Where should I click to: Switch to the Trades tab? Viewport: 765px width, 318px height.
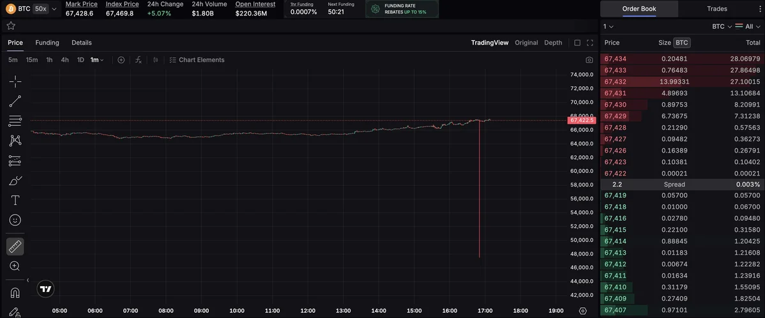click(x=717, y=9)
